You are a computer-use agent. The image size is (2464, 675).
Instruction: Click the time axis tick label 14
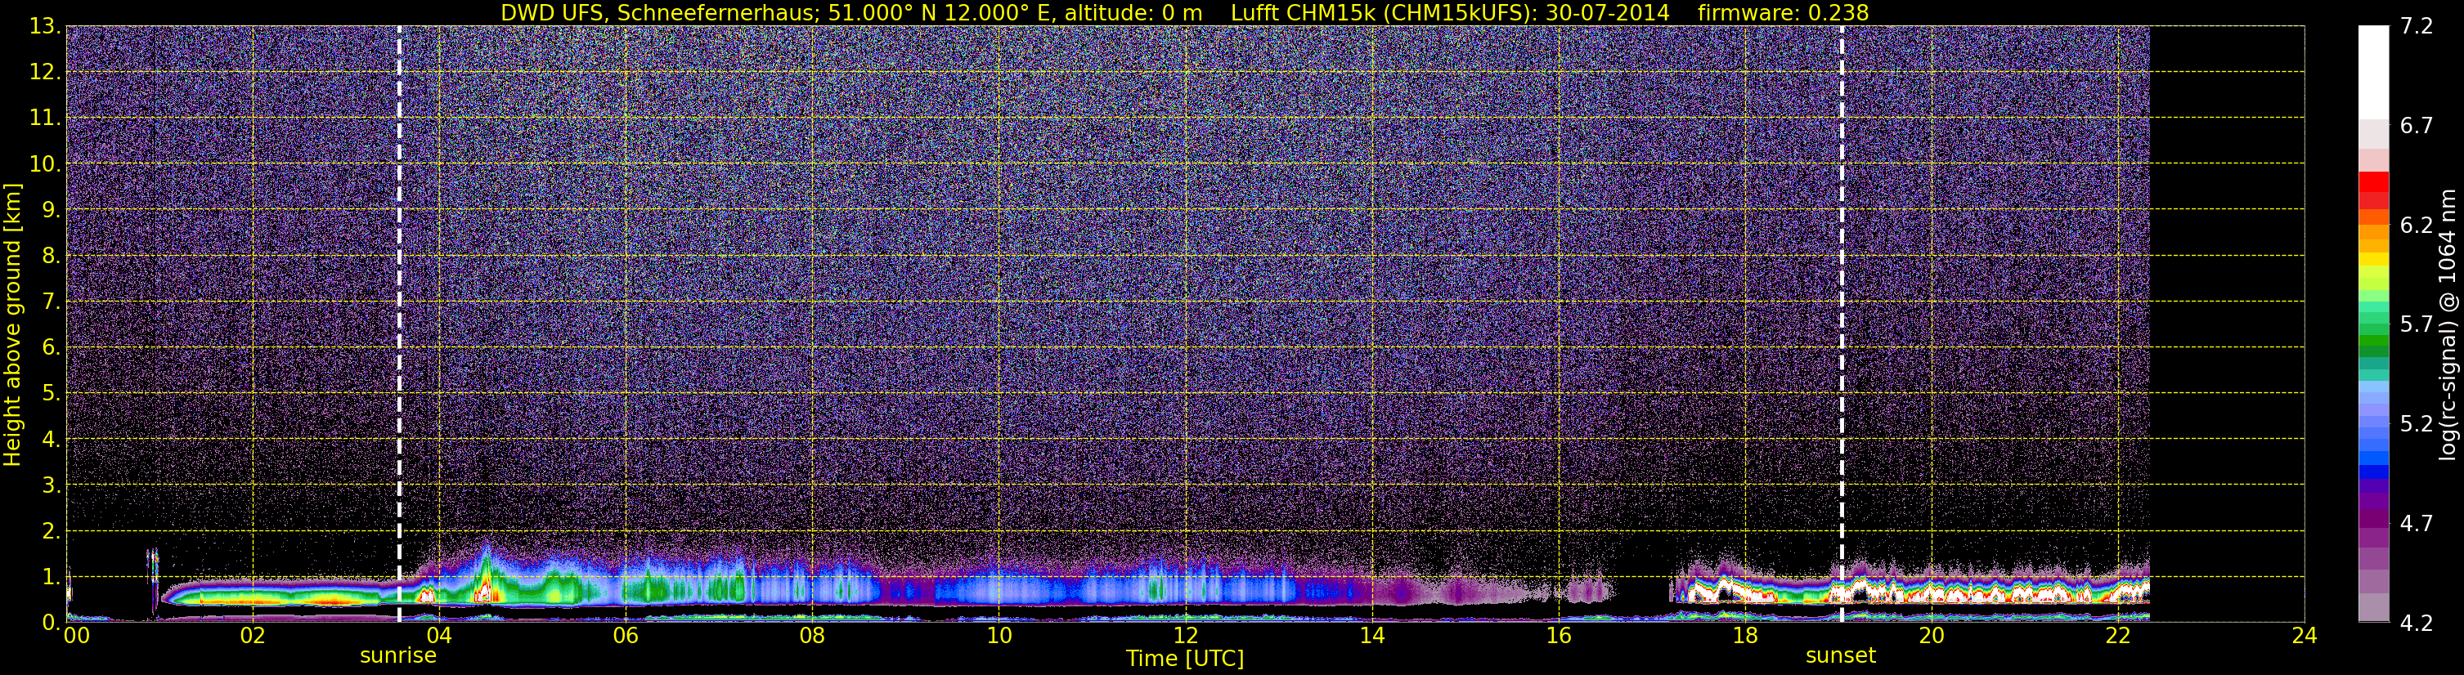pyautogui.click(x=1371, y=636)
